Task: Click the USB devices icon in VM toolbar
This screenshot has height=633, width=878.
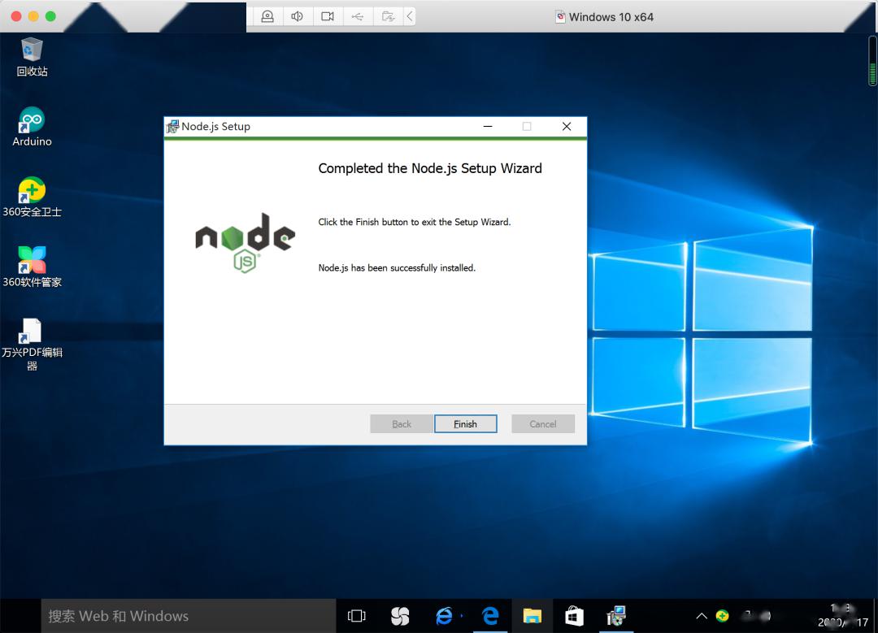Action: coord(358,16)
